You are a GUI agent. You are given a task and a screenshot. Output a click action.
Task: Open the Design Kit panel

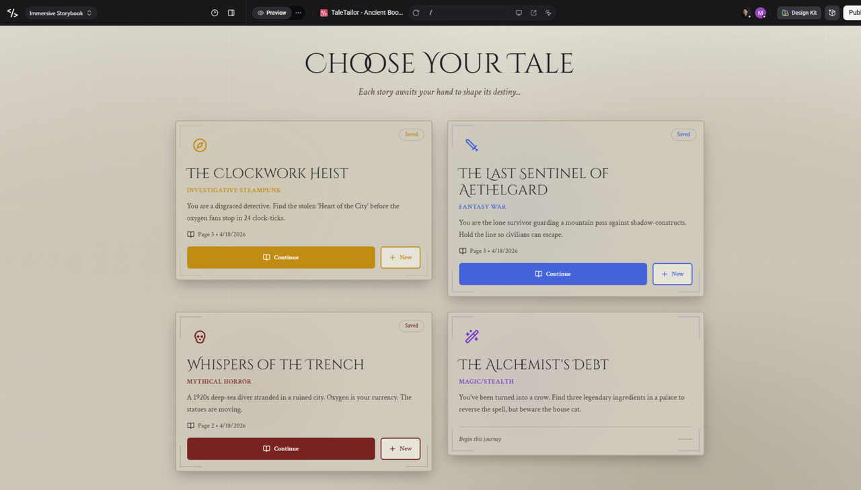pos(799,13)
